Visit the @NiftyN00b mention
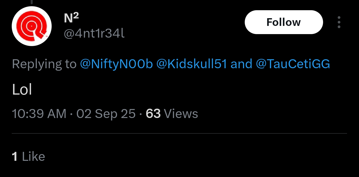The width and height of the screenshot is (359, 177). coord(116,64)
